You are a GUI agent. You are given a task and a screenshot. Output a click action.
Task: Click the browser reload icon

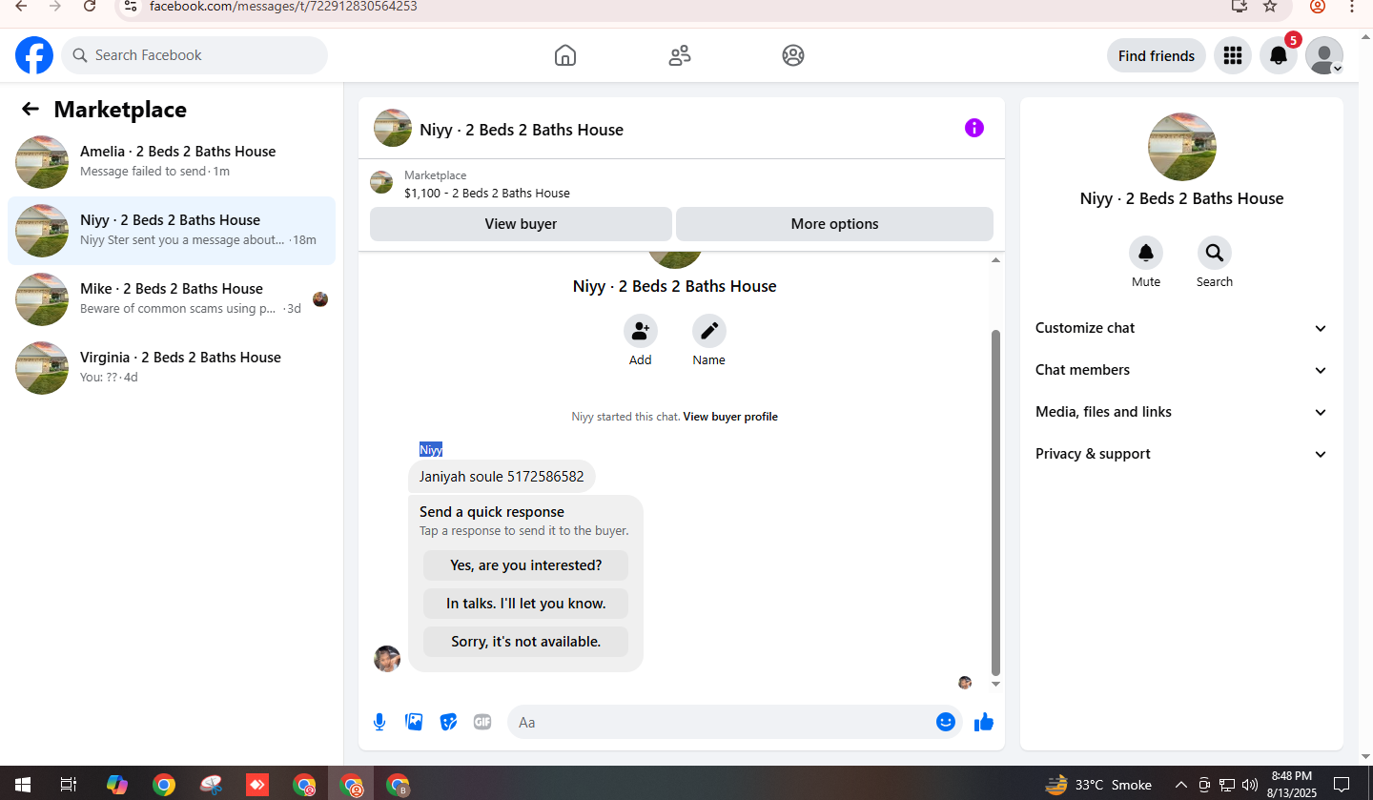tap(90, 6)
